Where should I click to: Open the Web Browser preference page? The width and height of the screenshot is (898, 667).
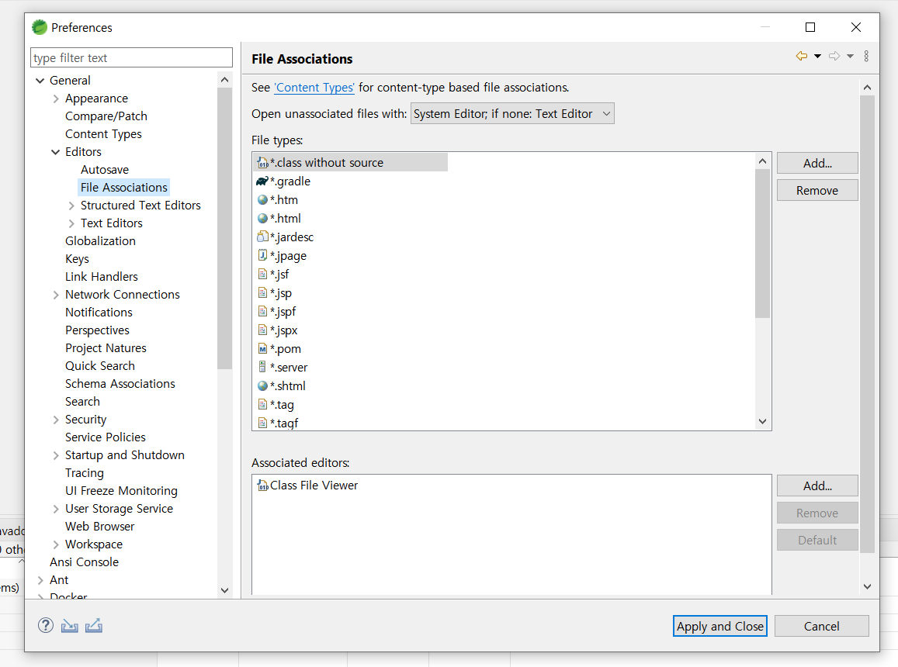click(99, 526)
